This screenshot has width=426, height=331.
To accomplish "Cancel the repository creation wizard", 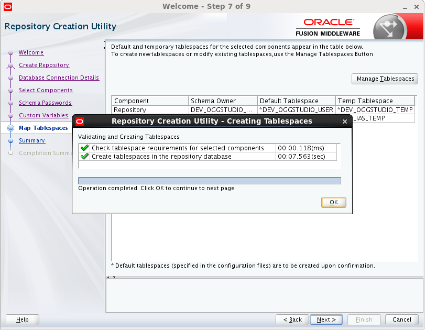I will click(x=401, y=319).
